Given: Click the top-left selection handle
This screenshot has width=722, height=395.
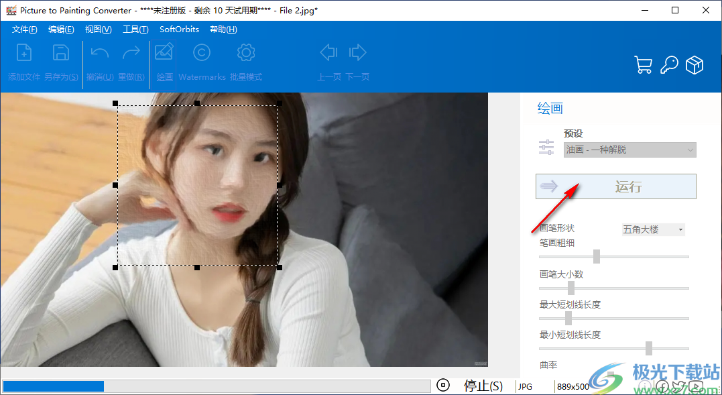Looking at the screenshot, I should 115,103.
